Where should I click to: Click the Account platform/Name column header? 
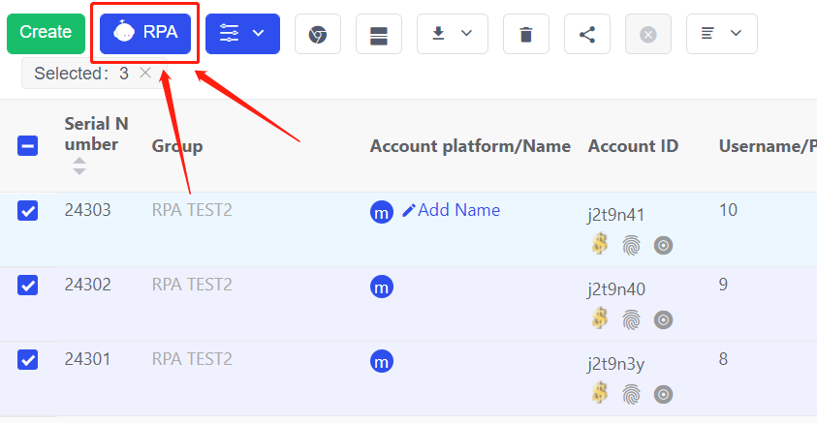pyautogui.click(x=470, y=146)
